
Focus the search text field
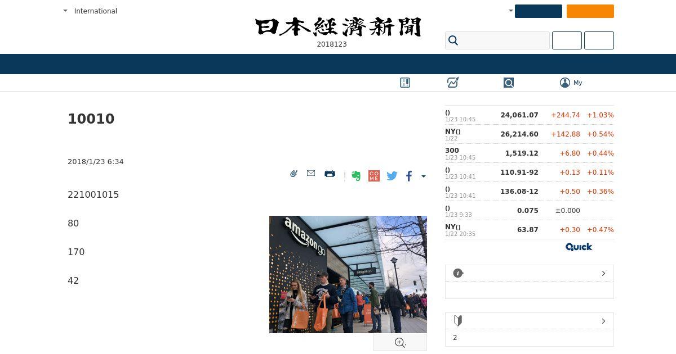point(497,40)
